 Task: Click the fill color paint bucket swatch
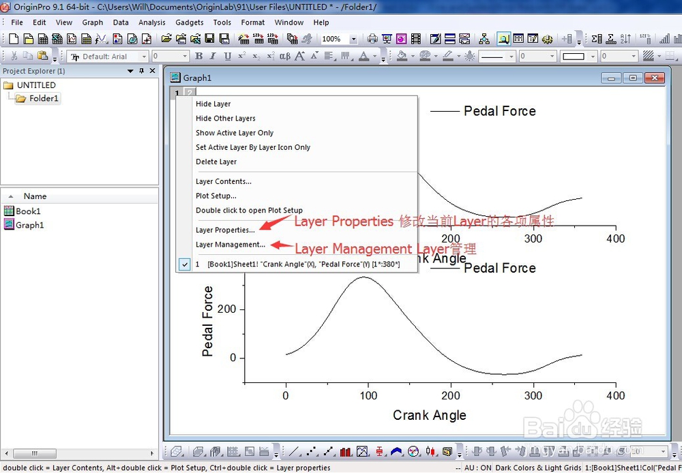pos(402,56)
